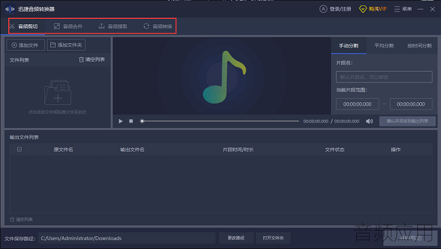This screenshot has height=249, width=441.
Task: Click the 更改路径 button
Action: pyautogui.click(x=236, y=238)
